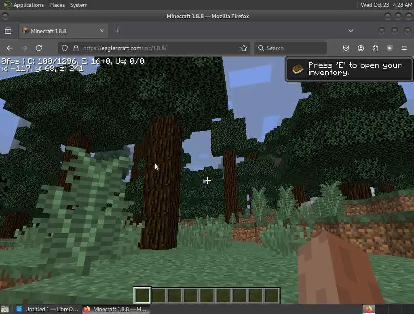Image resolution: width=414 pixels, height=314 pixels.
Task: Open the Applications menu
Action: pyautogui.click(x=29, y=5)
